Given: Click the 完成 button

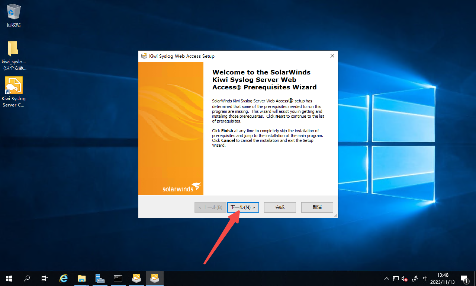Looking at the screenshot, I should pyautogui.click(x=280, y=207).
